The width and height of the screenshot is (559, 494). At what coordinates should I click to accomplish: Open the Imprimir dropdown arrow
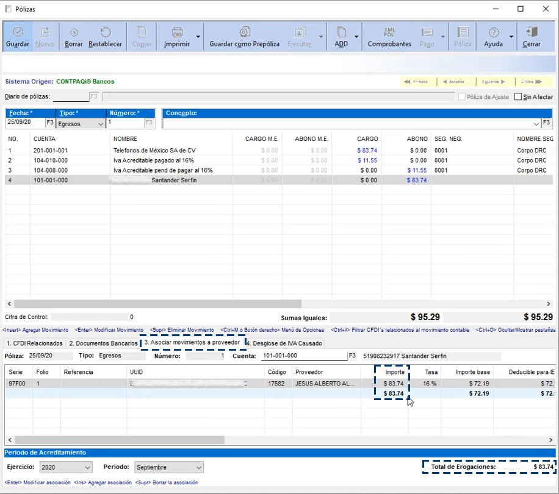click(198, 37)
